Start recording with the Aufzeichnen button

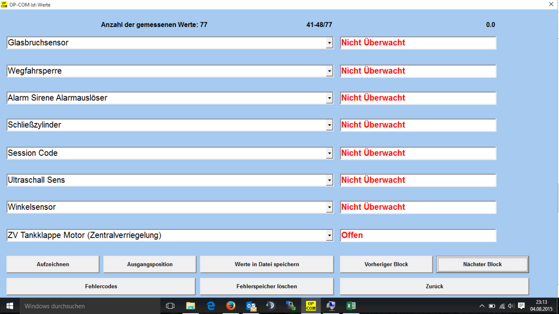tap(53, 264)
